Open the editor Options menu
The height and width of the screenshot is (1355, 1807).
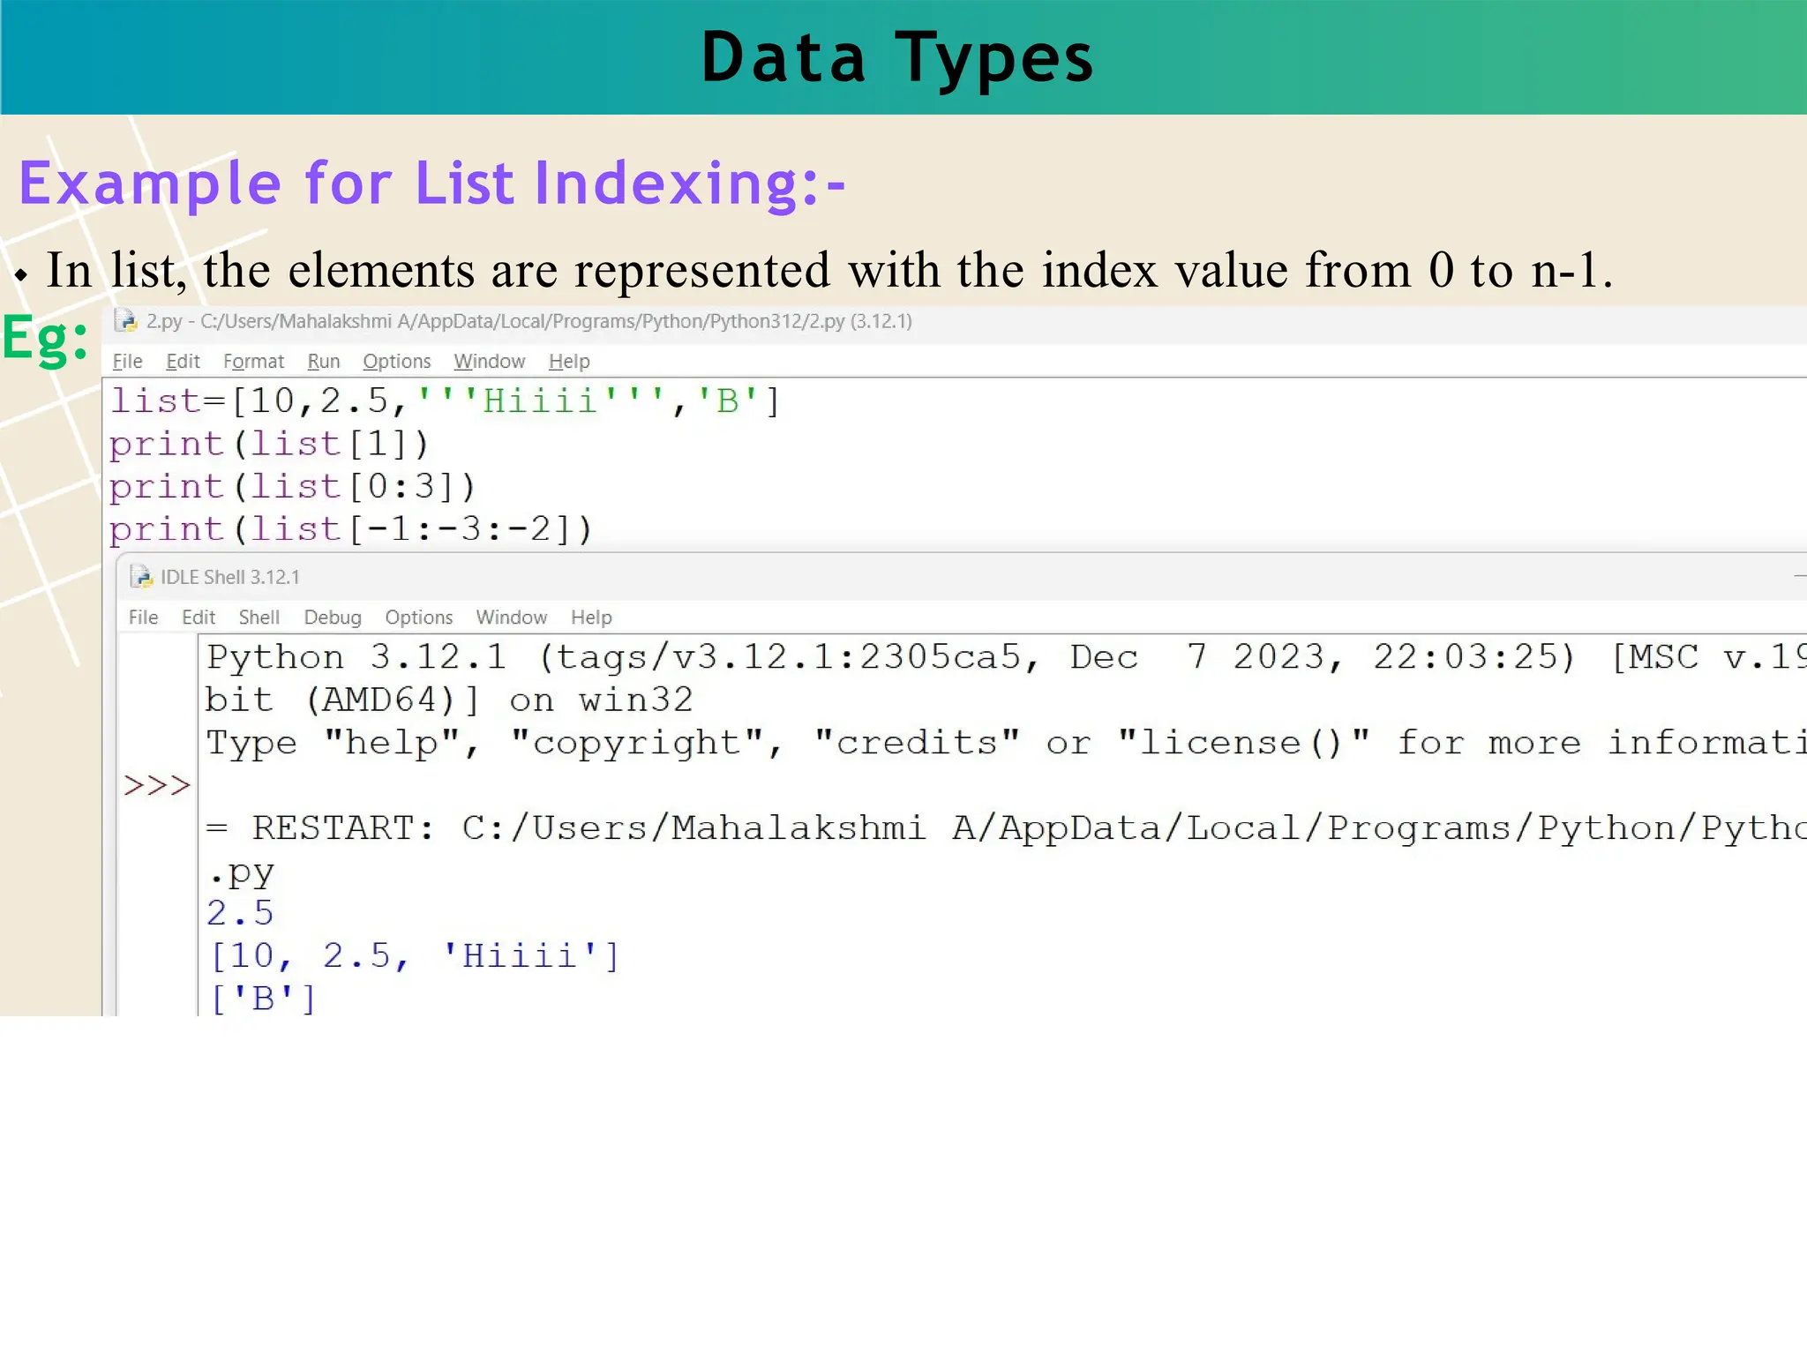pos(396,362)
